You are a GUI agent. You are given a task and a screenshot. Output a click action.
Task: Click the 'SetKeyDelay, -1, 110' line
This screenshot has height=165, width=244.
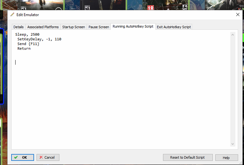tap(39, 39)
